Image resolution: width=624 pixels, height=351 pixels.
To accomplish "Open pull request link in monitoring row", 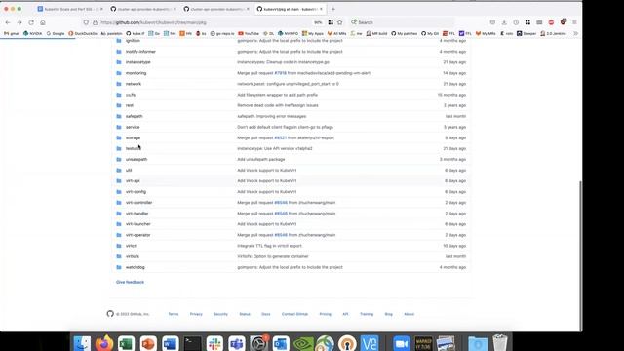I will coord(280,73).
